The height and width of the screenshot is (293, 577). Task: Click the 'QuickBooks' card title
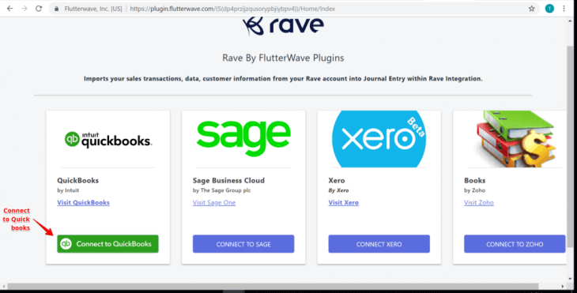click(x=77, y=181)
